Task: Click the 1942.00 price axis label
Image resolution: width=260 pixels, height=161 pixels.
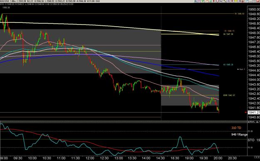Action: coord(254,103)
